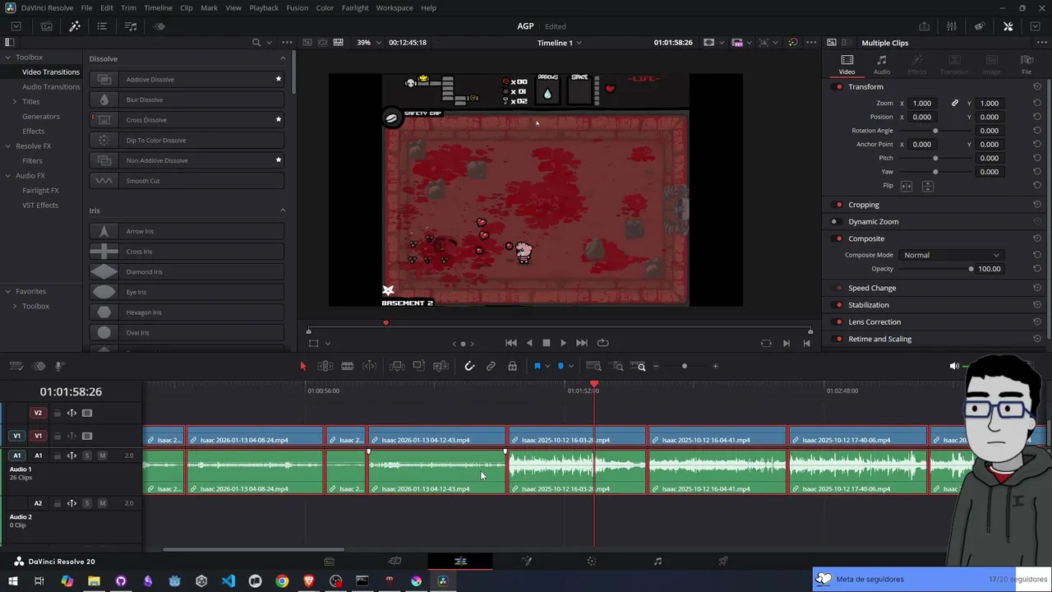Open Windows Start menu
1052x592 pixels.
click(x=13, y=581)
